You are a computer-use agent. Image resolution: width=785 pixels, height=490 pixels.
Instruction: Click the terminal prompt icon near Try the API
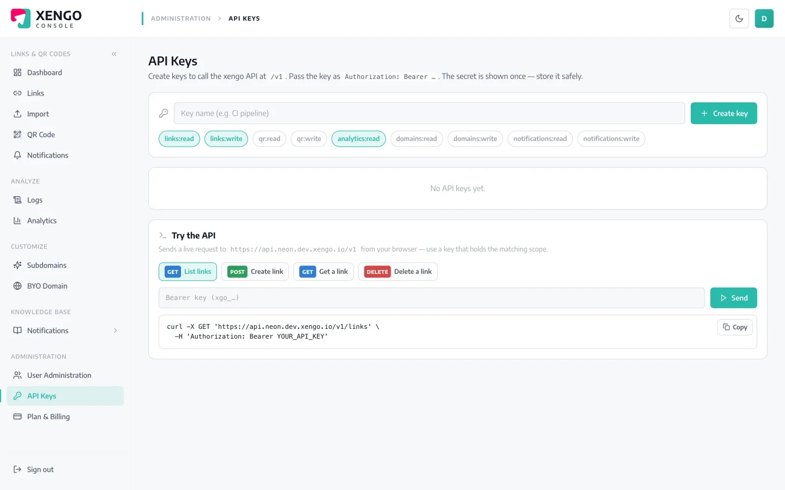pyautogui.click(x=163, y=236)
